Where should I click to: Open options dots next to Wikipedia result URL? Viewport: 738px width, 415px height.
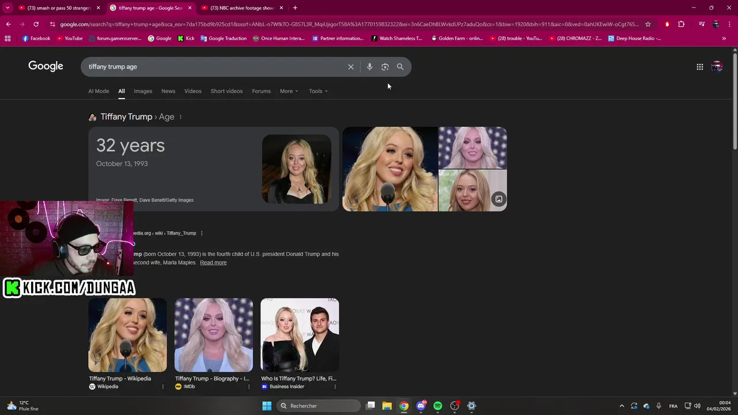pyautogui.click(x=201, y=233)
